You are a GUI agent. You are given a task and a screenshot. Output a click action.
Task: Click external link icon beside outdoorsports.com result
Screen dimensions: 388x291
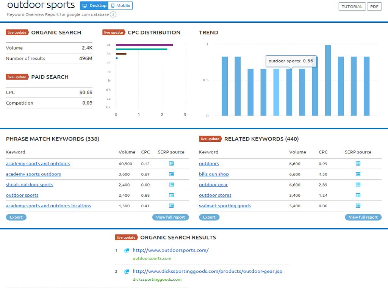point(127,250)
